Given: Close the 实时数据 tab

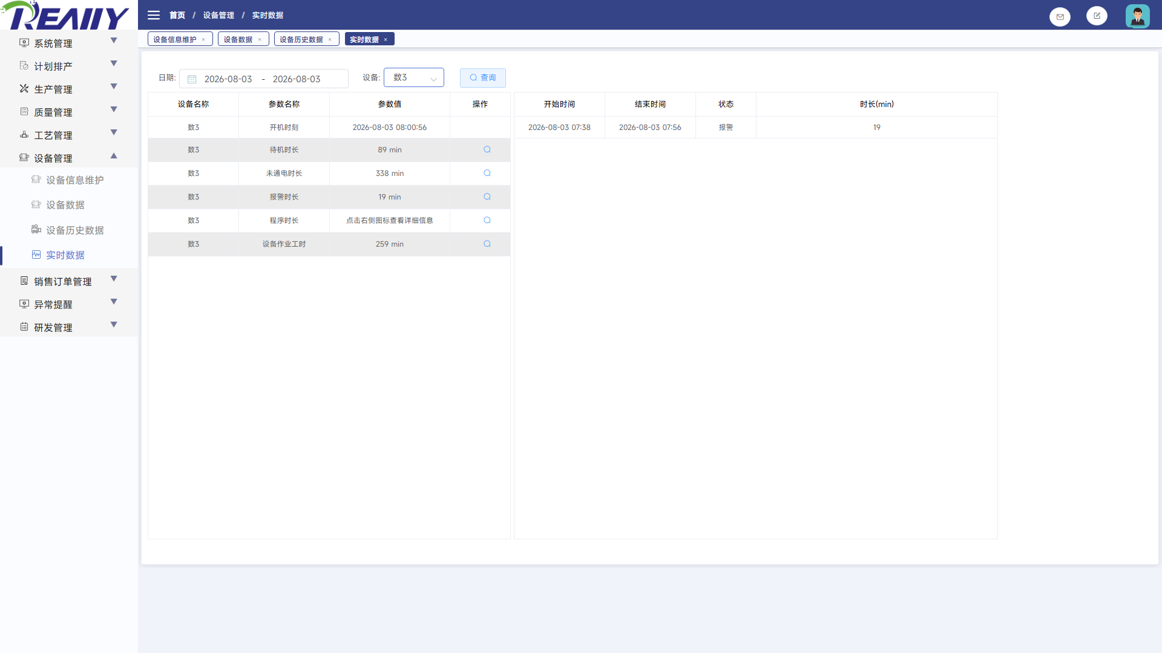Looking at the screenshot, I should click(386, 39).
